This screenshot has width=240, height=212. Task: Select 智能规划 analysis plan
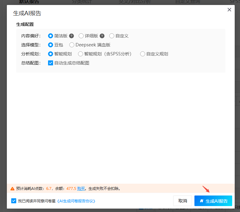pos(51,54)
